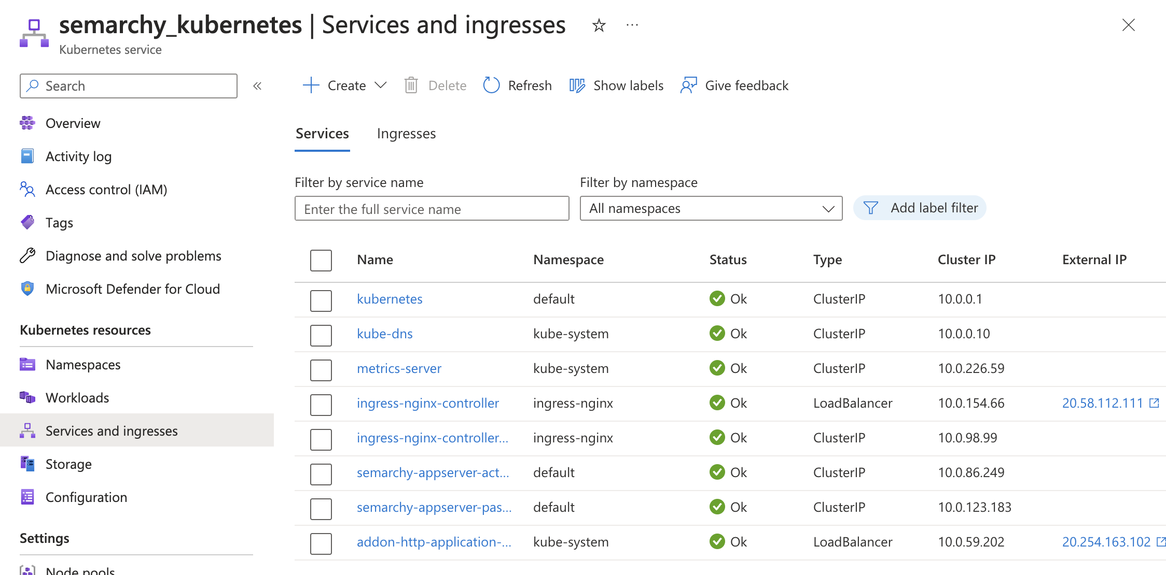Screen dimensions: 1166x575
Task: Click the Cluster IP column header
Action: tap(966, 260)
